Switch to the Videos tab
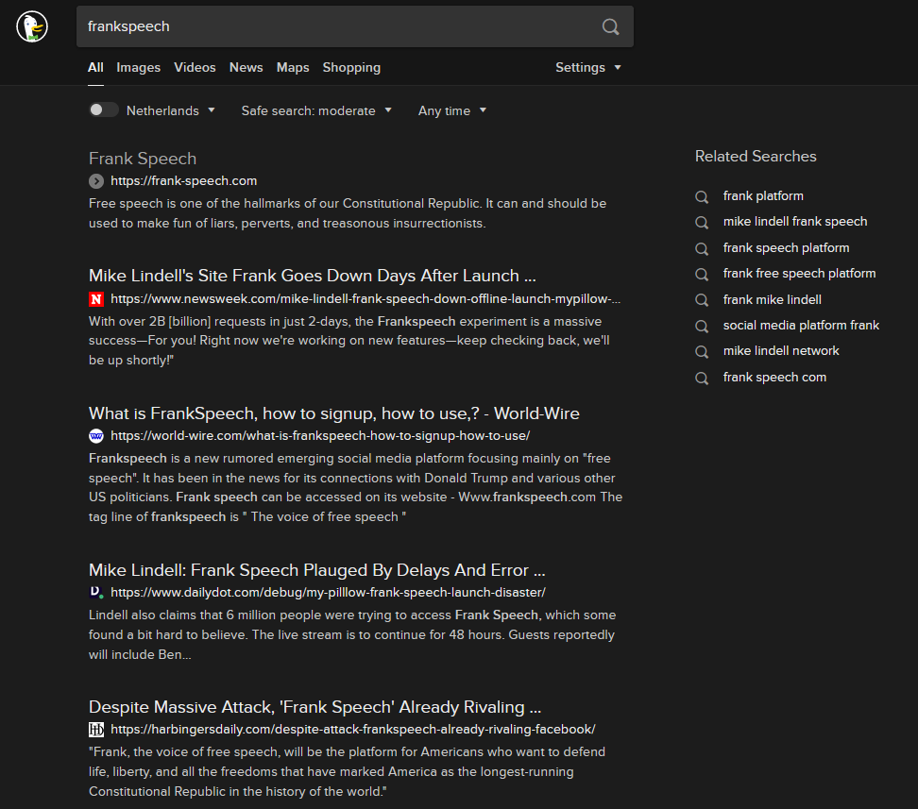This screenshot has width=918, height=809. [x=195, y=67]
